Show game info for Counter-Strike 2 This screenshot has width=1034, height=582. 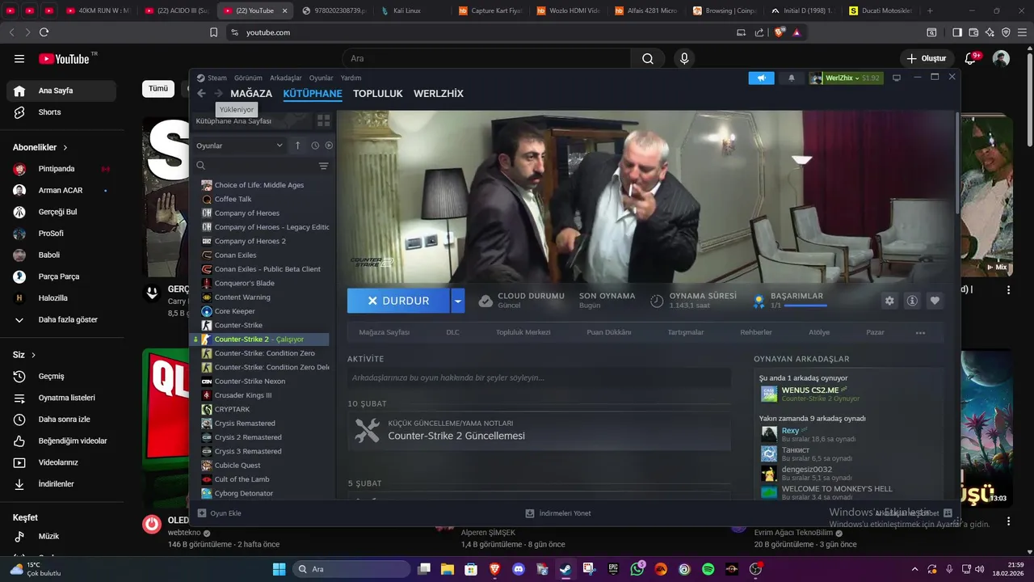(x=912, y=301)
